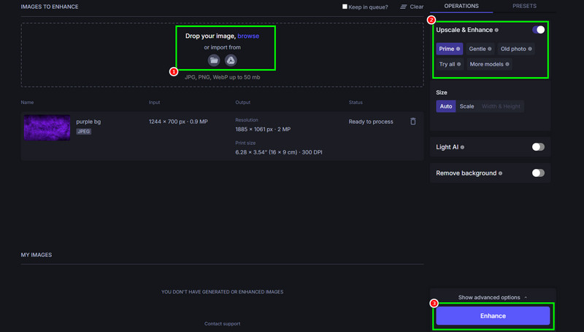This screenshot has width=584, height=332.
Task: Import image from local folder icon
Action: pos(214,60)
